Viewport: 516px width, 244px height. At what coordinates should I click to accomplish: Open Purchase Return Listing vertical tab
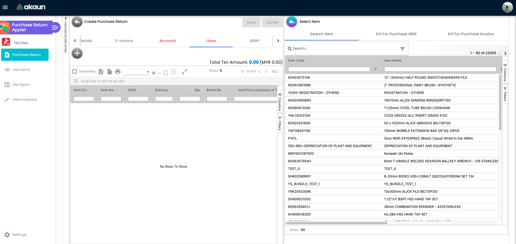tap(66, 35)
